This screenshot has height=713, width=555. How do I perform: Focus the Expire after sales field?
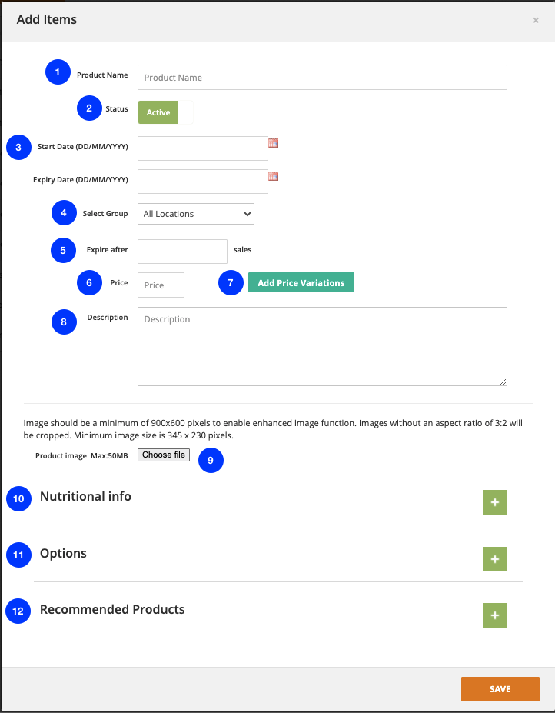(x=182, y=252)
